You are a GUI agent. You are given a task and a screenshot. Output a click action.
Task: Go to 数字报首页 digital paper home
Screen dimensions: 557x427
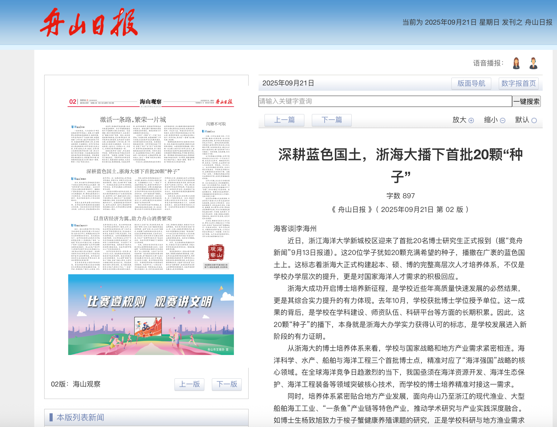click(x=518, y=84)
